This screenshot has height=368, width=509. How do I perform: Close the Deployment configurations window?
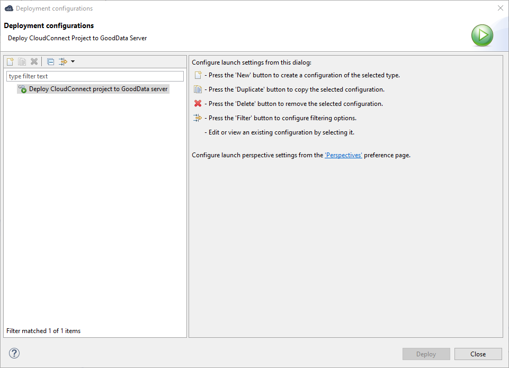click(x=501, y=8)
